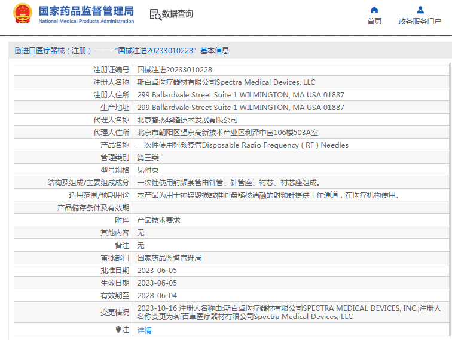Image resolution: width=452 pixels, height=340 pixels.
Task: Click 产品名称 row label
Action: 115,145
